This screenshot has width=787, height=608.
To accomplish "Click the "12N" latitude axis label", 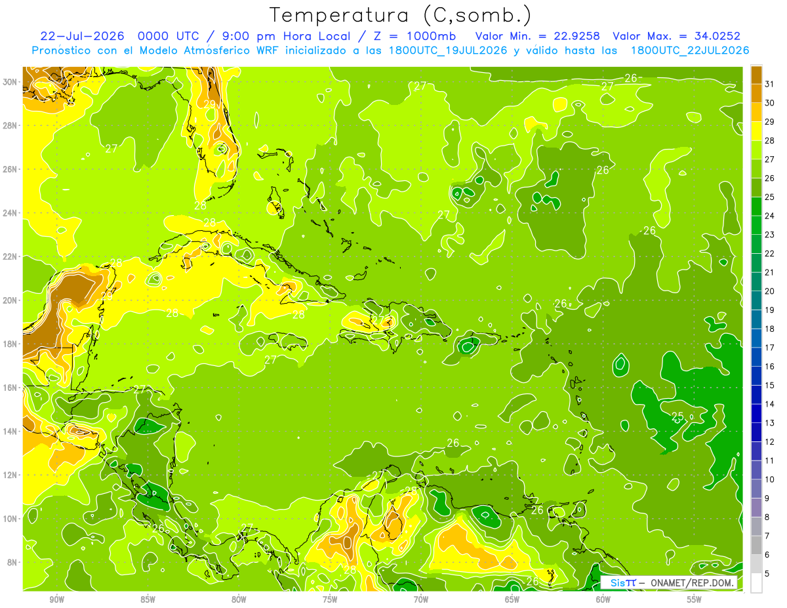I will pos(10,475).
